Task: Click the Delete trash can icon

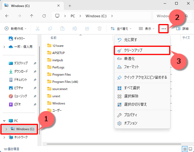Action: (99, 29)
